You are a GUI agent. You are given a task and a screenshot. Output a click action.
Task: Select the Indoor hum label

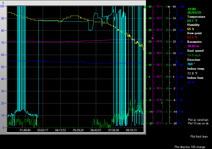coord(195,78)
